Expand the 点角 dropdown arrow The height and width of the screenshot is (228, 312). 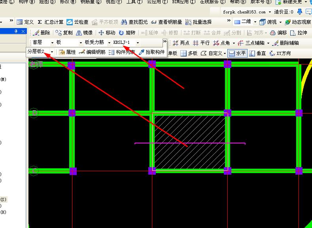point(234,43)
